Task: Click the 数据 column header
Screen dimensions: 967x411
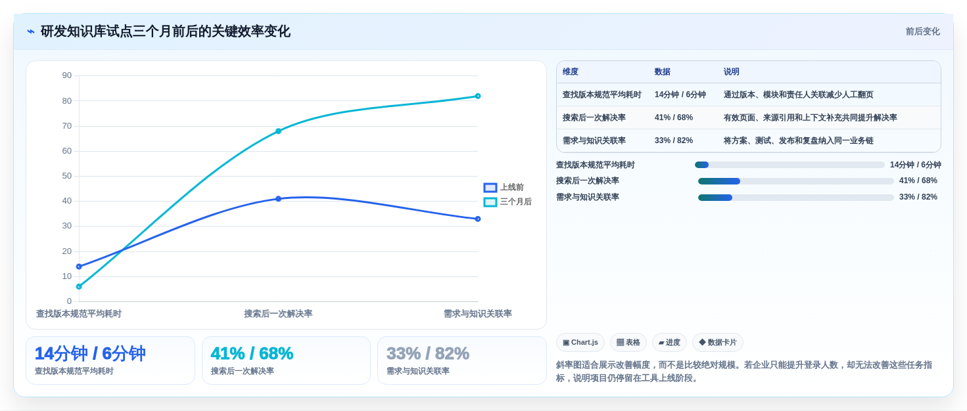Action: 663,72
